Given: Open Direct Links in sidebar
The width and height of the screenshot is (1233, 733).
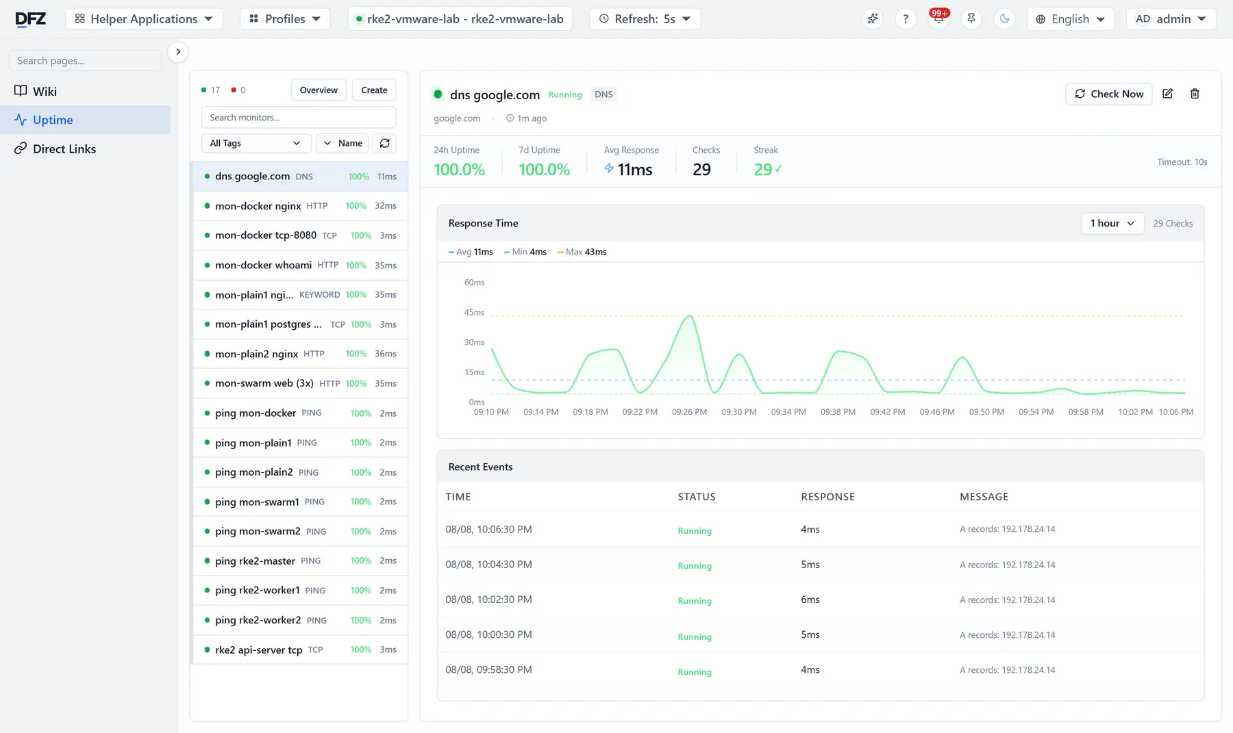Looking at the screenshot, I should pyautogui.click(x=86, y=149).
